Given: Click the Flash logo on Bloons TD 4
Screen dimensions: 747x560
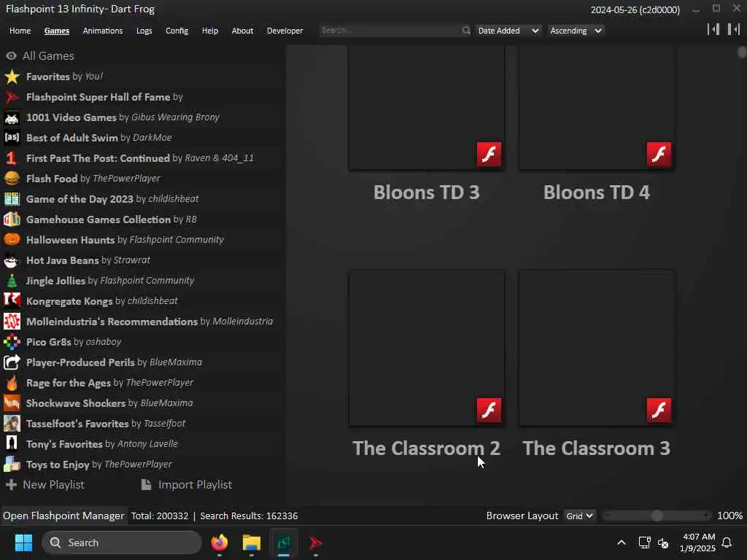Looking at the screenshot, I should click(x=659, y=155).
